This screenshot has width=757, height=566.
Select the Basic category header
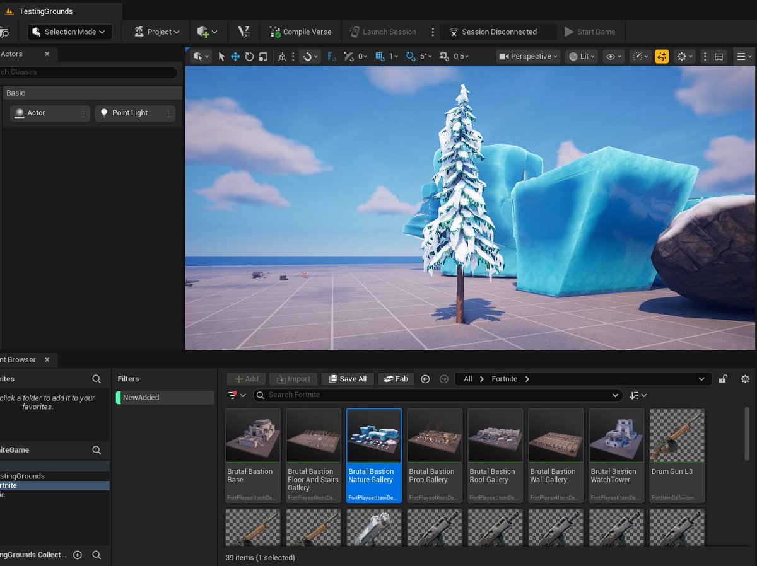tap(91, 93)
